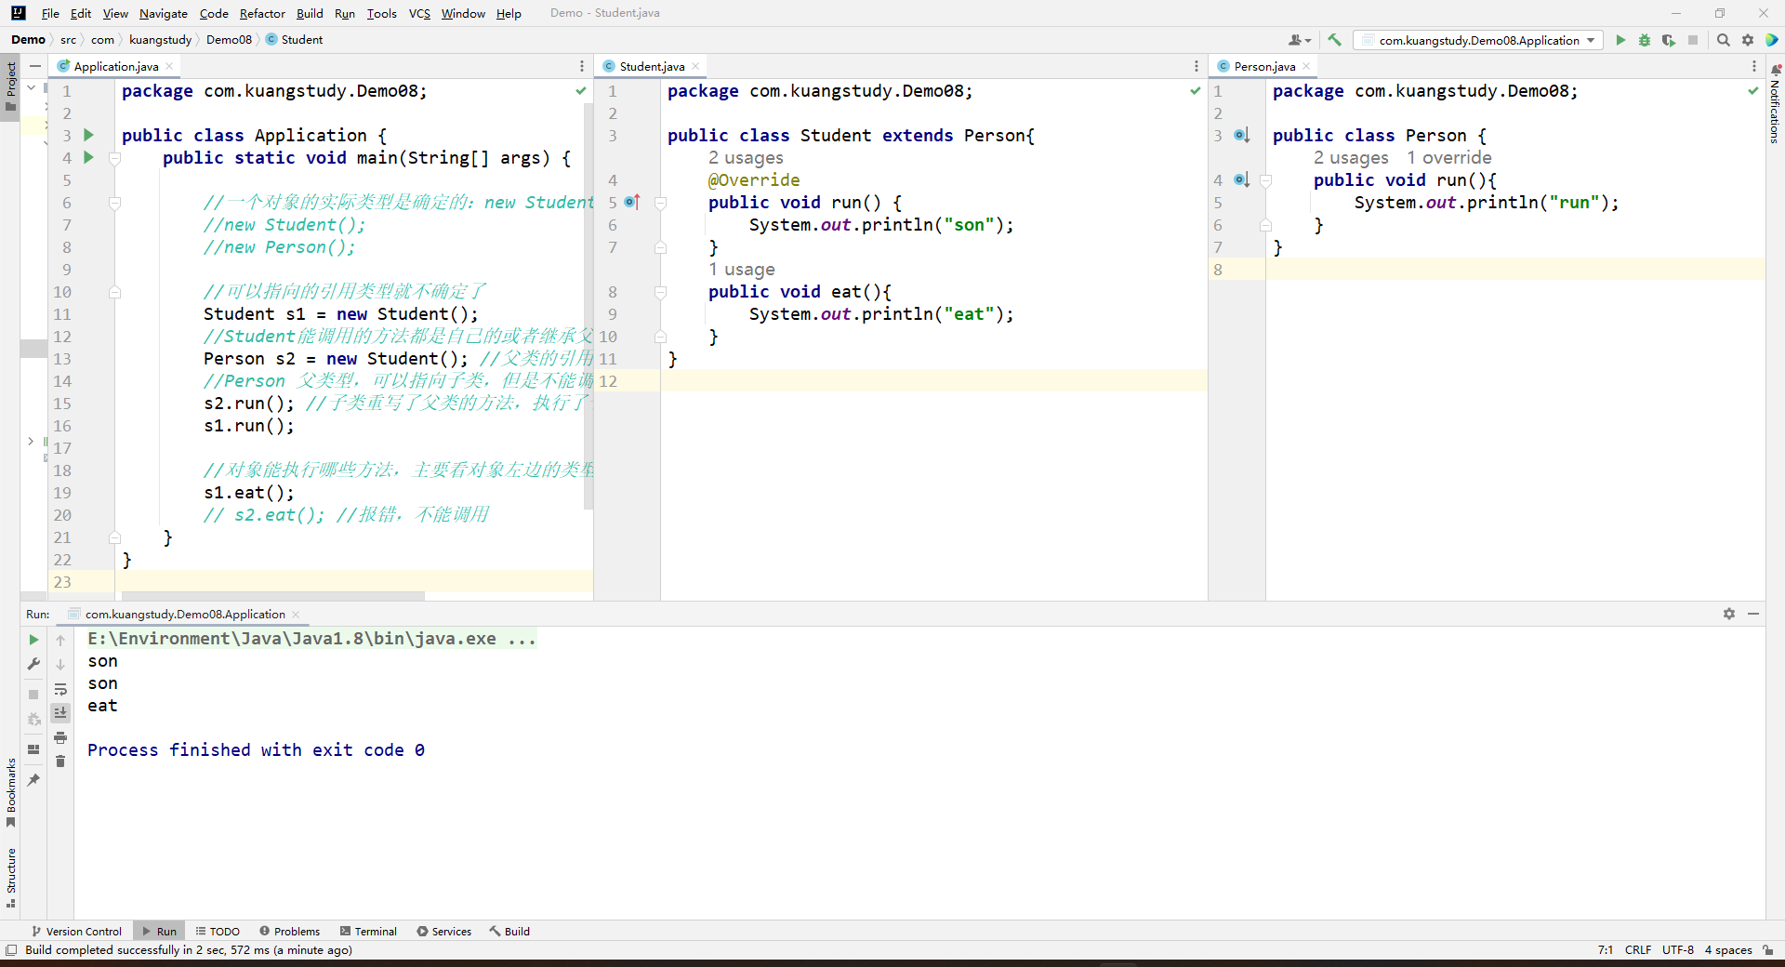Pin the Run tab with the pin icon
Viewport: 1785px width, 967px height.
coord(33,780)
